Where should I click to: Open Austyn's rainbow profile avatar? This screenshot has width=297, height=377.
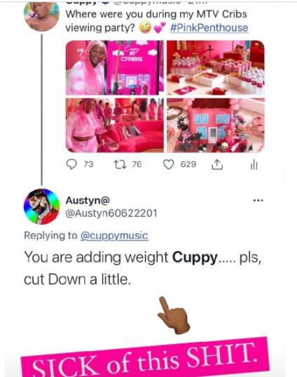click(41, 206)
